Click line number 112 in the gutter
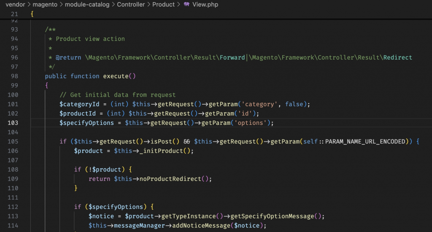432x232 pixels. point(13,207)
